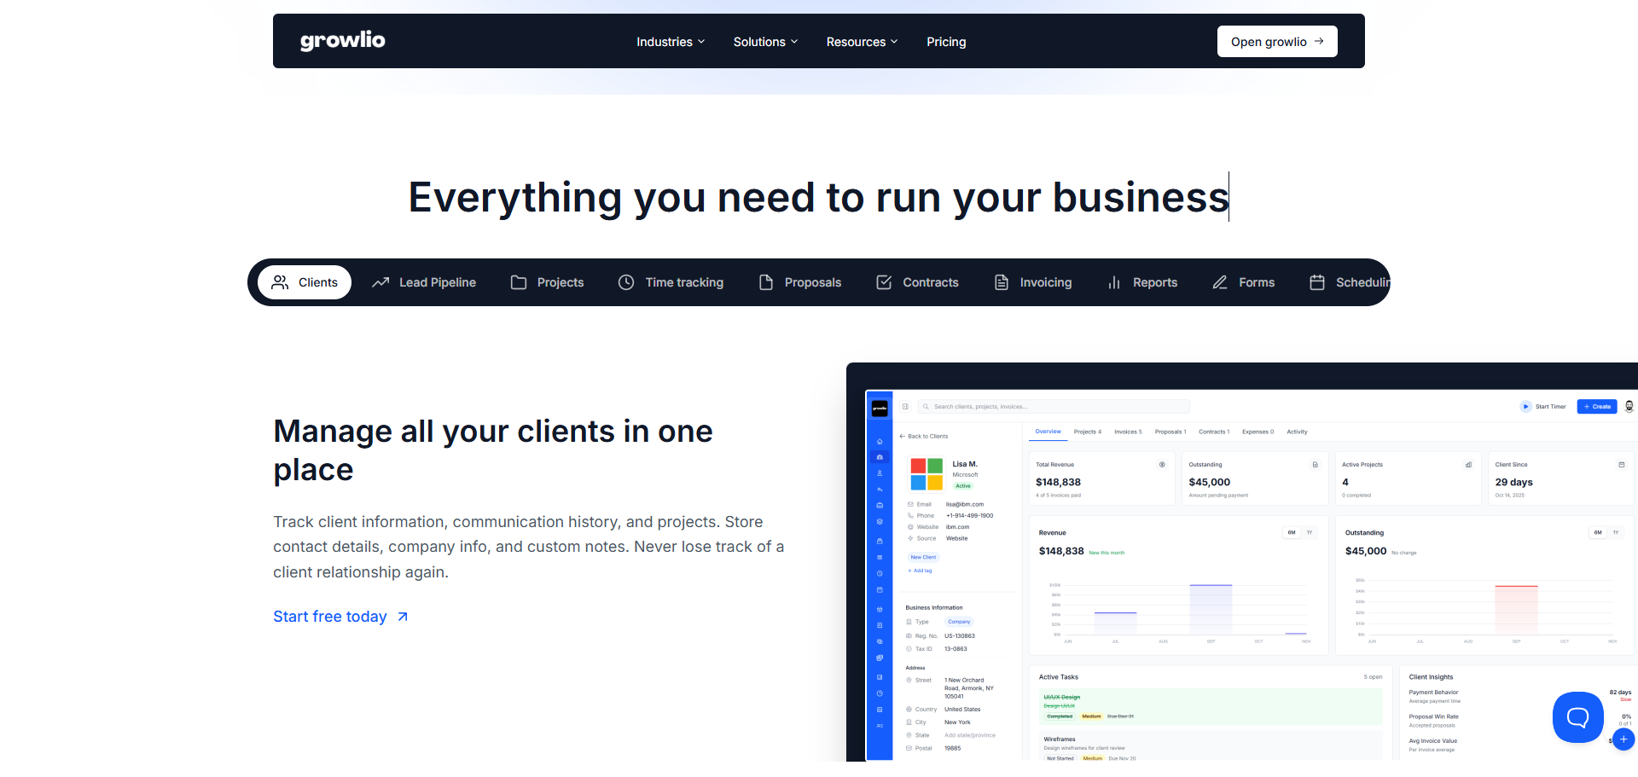Click the Invoicing page icon

pyautogui.click(x=1002, y=282)
